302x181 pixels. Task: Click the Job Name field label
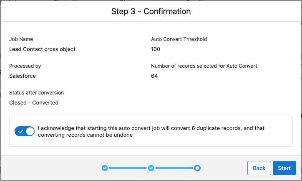click(21, 39)
